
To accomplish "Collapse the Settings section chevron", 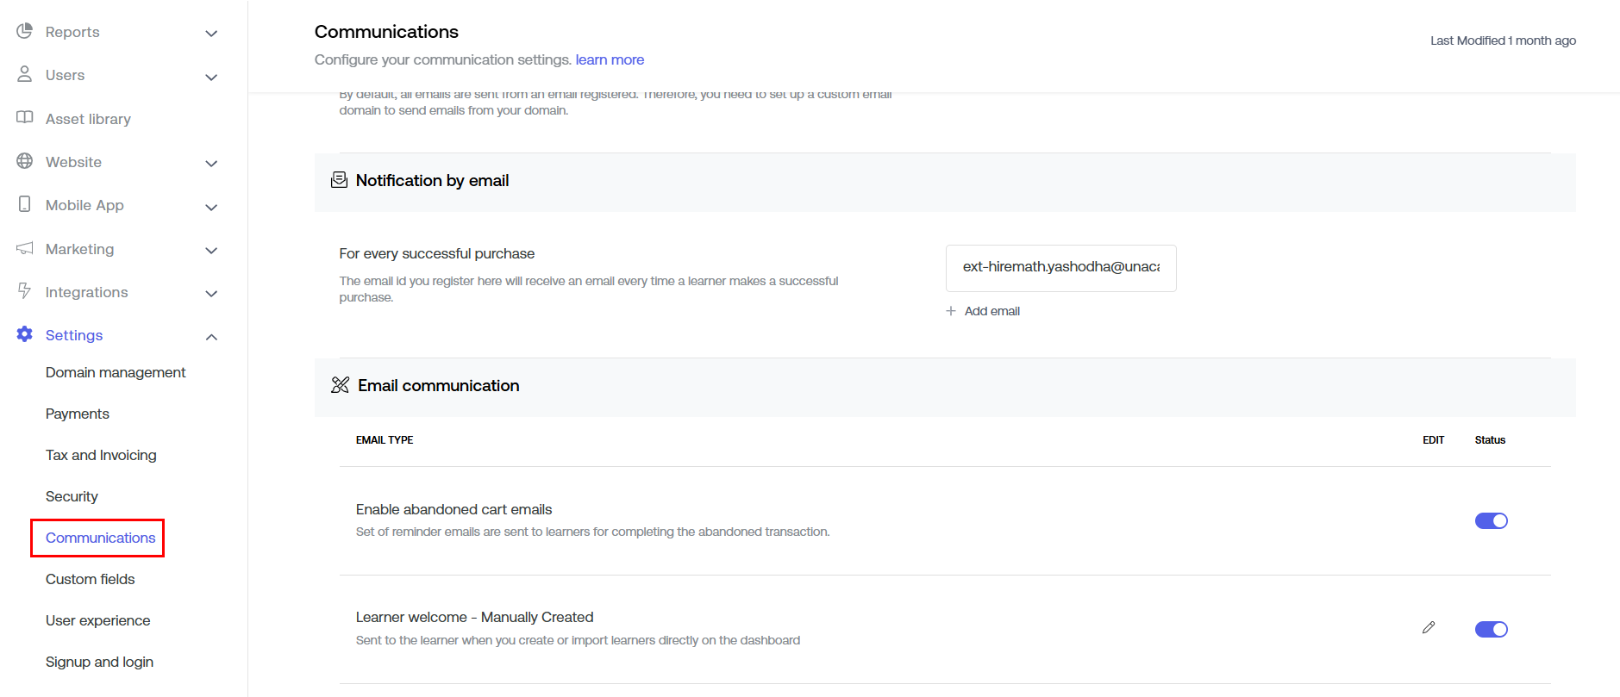I will [x=211, y=337].
